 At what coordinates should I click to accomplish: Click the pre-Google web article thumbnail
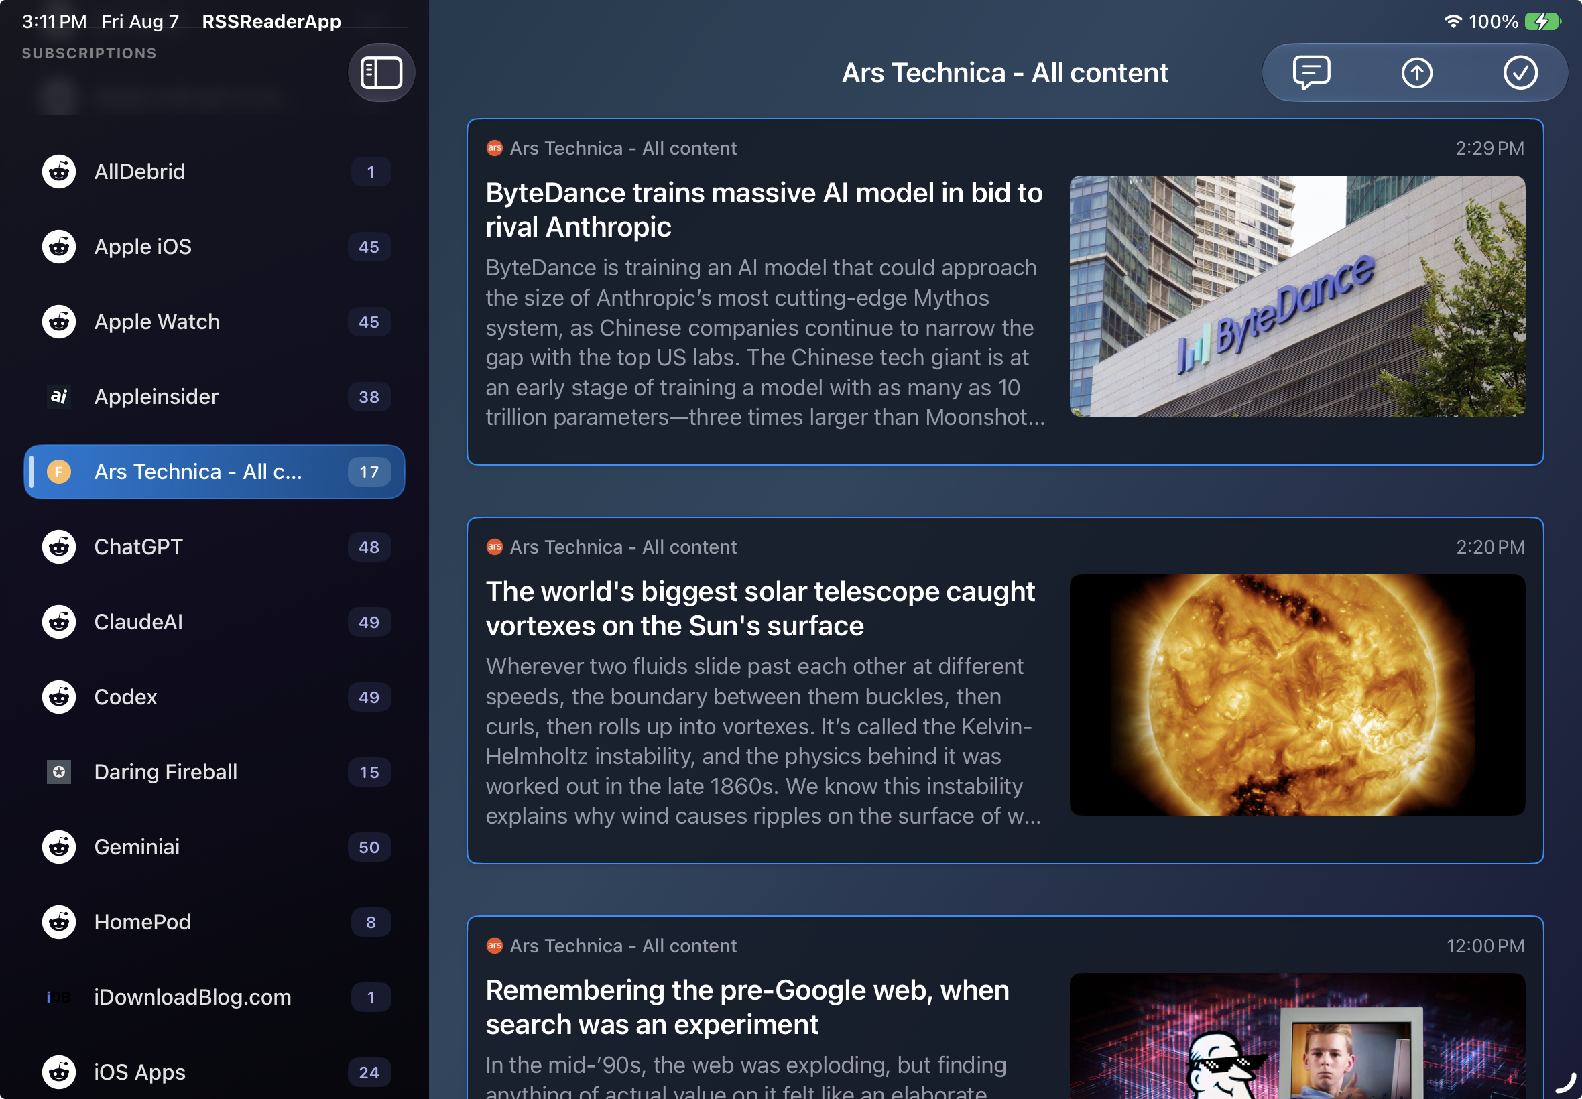1297,1035
